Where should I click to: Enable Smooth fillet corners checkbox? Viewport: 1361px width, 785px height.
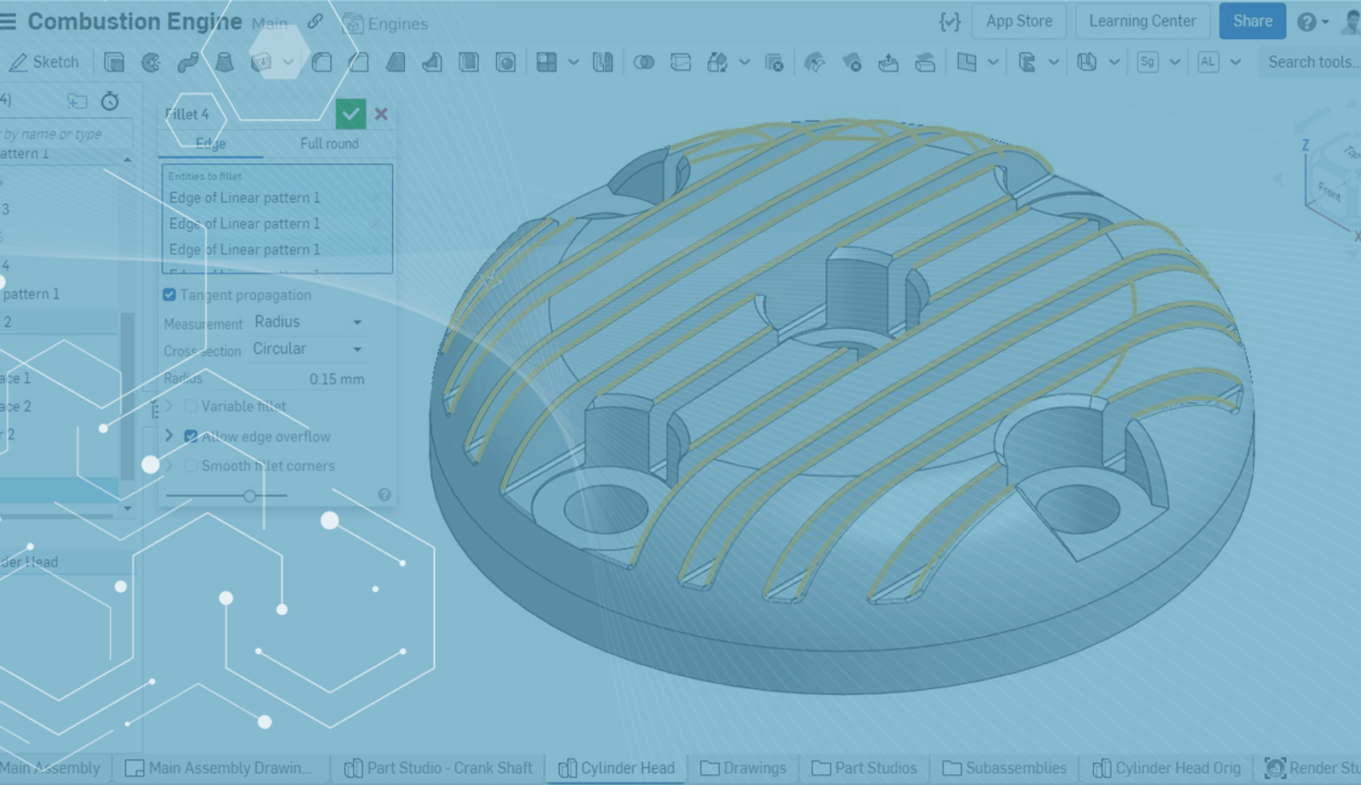[191, 466]
